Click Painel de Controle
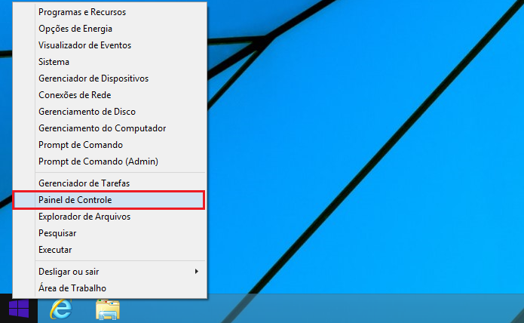The height and width of the screenshot is (323, 524). coord(109,200)
